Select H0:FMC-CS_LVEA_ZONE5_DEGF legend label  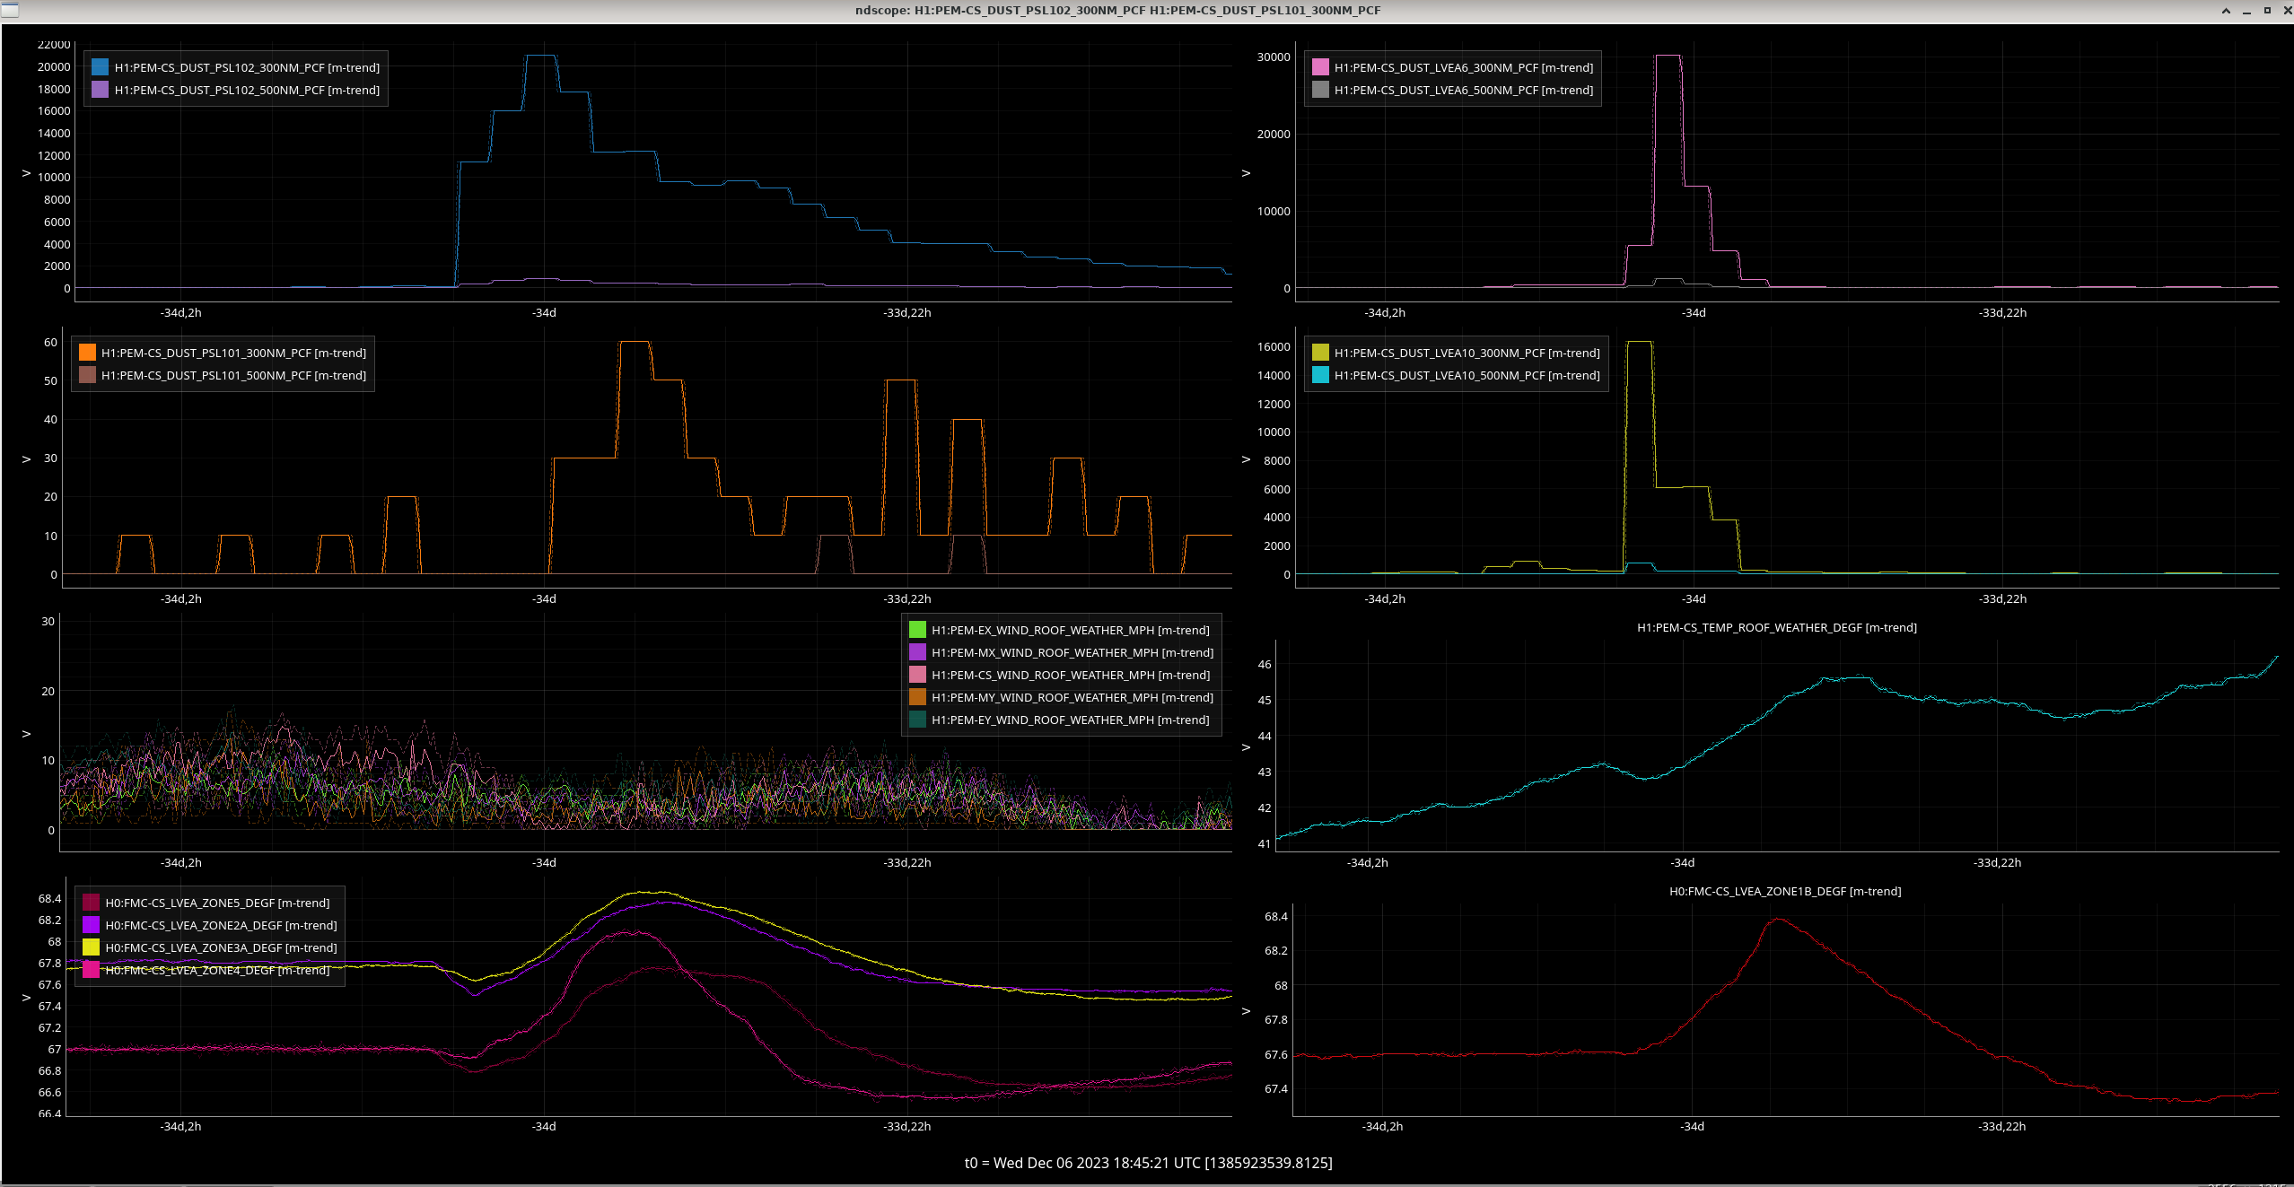pyautogui.click(x=217, y=903)
